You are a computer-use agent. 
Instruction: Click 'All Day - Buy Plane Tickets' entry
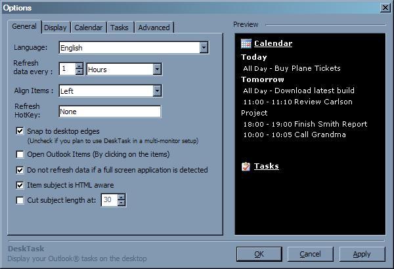coord(292,68)
